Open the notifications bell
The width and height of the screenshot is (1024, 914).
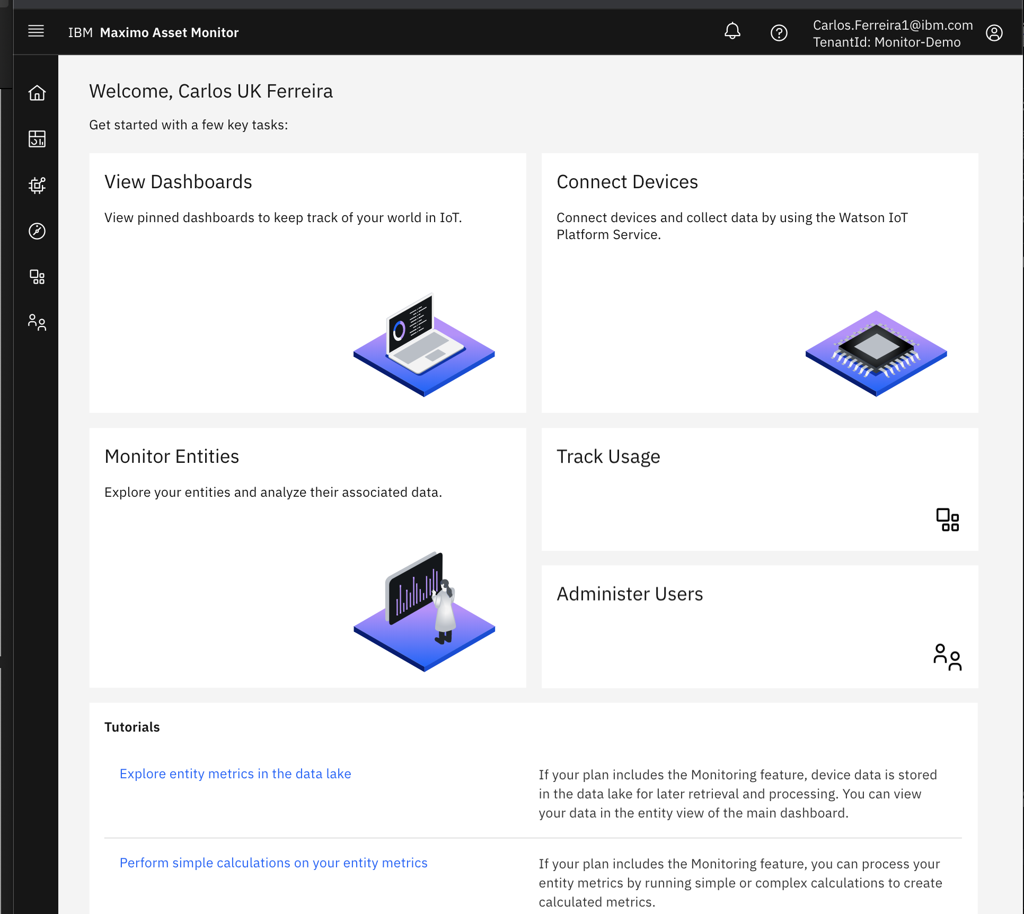click(x=732, y=31)
